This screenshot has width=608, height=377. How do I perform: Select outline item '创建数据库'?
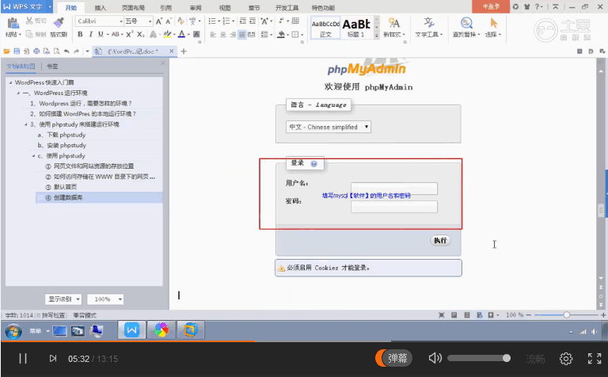(x=68, y=198)
